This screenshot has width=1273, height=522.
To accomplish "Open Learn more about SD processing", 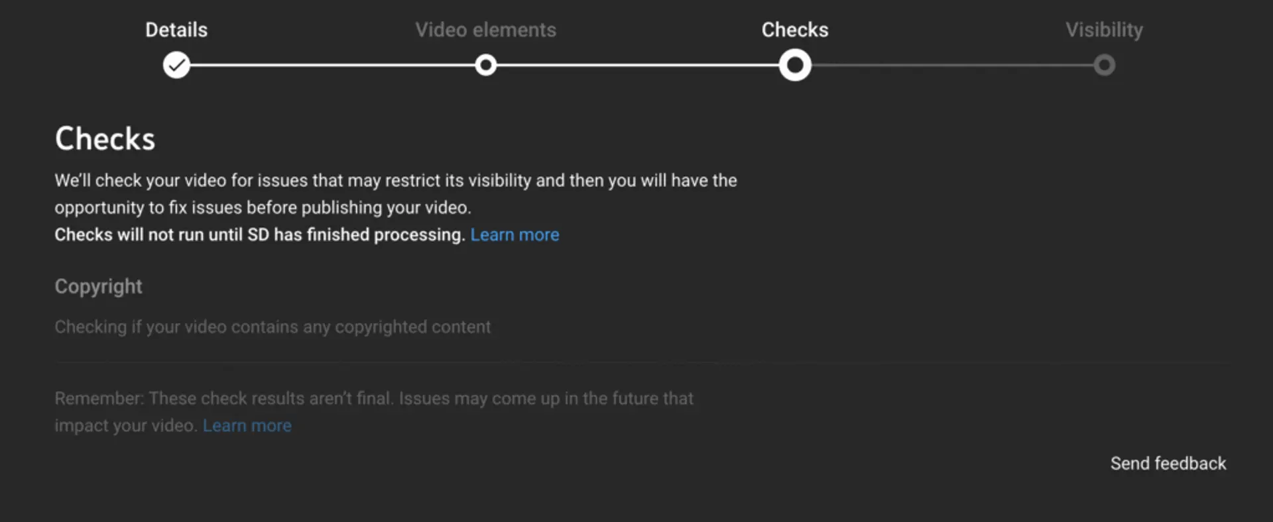I will [x=515, y=235].
